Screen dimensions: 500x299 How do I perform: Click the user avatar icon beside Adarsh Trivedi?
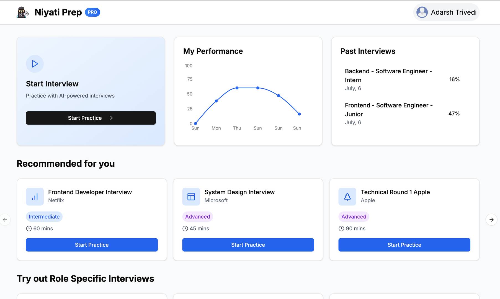422,12
